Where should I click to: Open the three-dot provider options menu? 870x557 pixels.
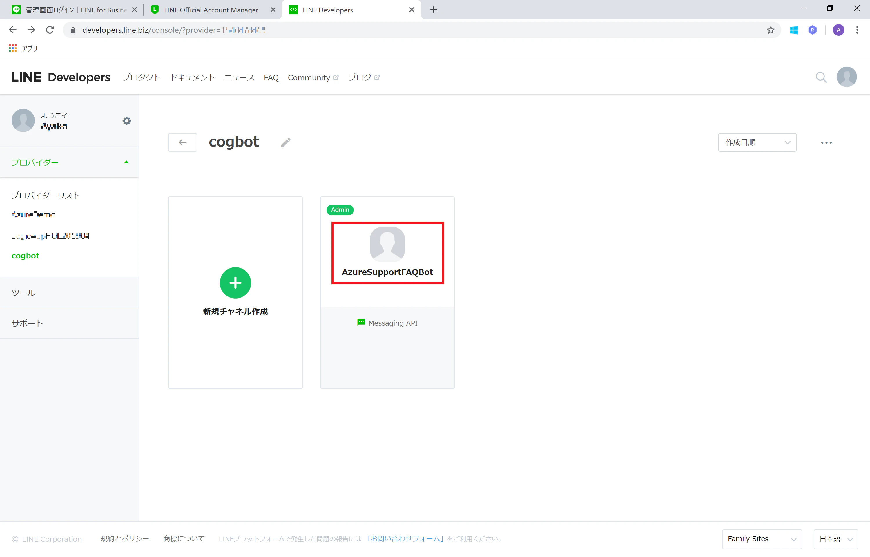pos(826,142)
